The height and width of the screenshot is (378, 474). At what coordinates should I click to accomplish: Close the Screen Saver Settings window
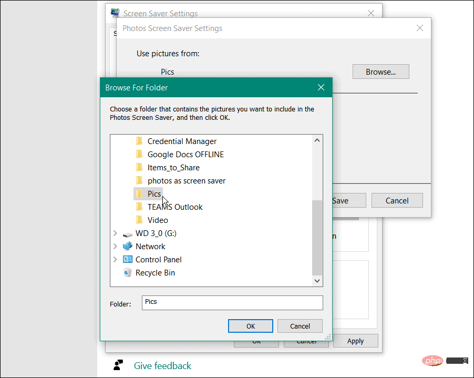coord(371,13)
